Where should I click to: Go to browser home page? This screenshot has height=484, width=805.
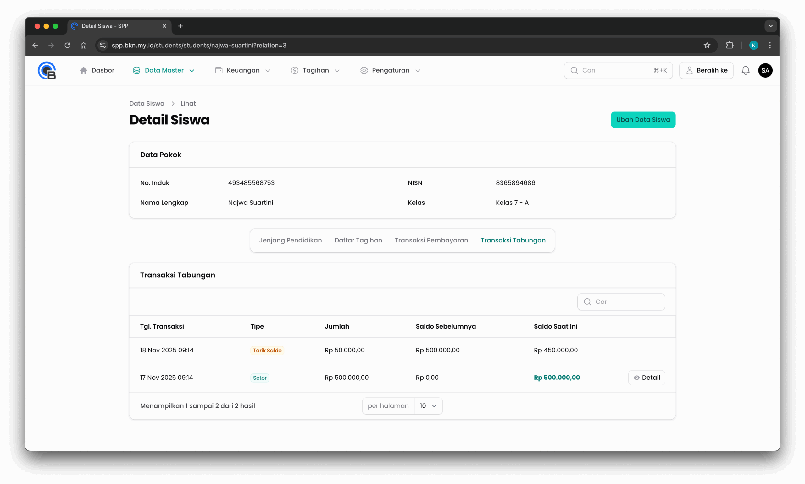click(x=84, y=45)
